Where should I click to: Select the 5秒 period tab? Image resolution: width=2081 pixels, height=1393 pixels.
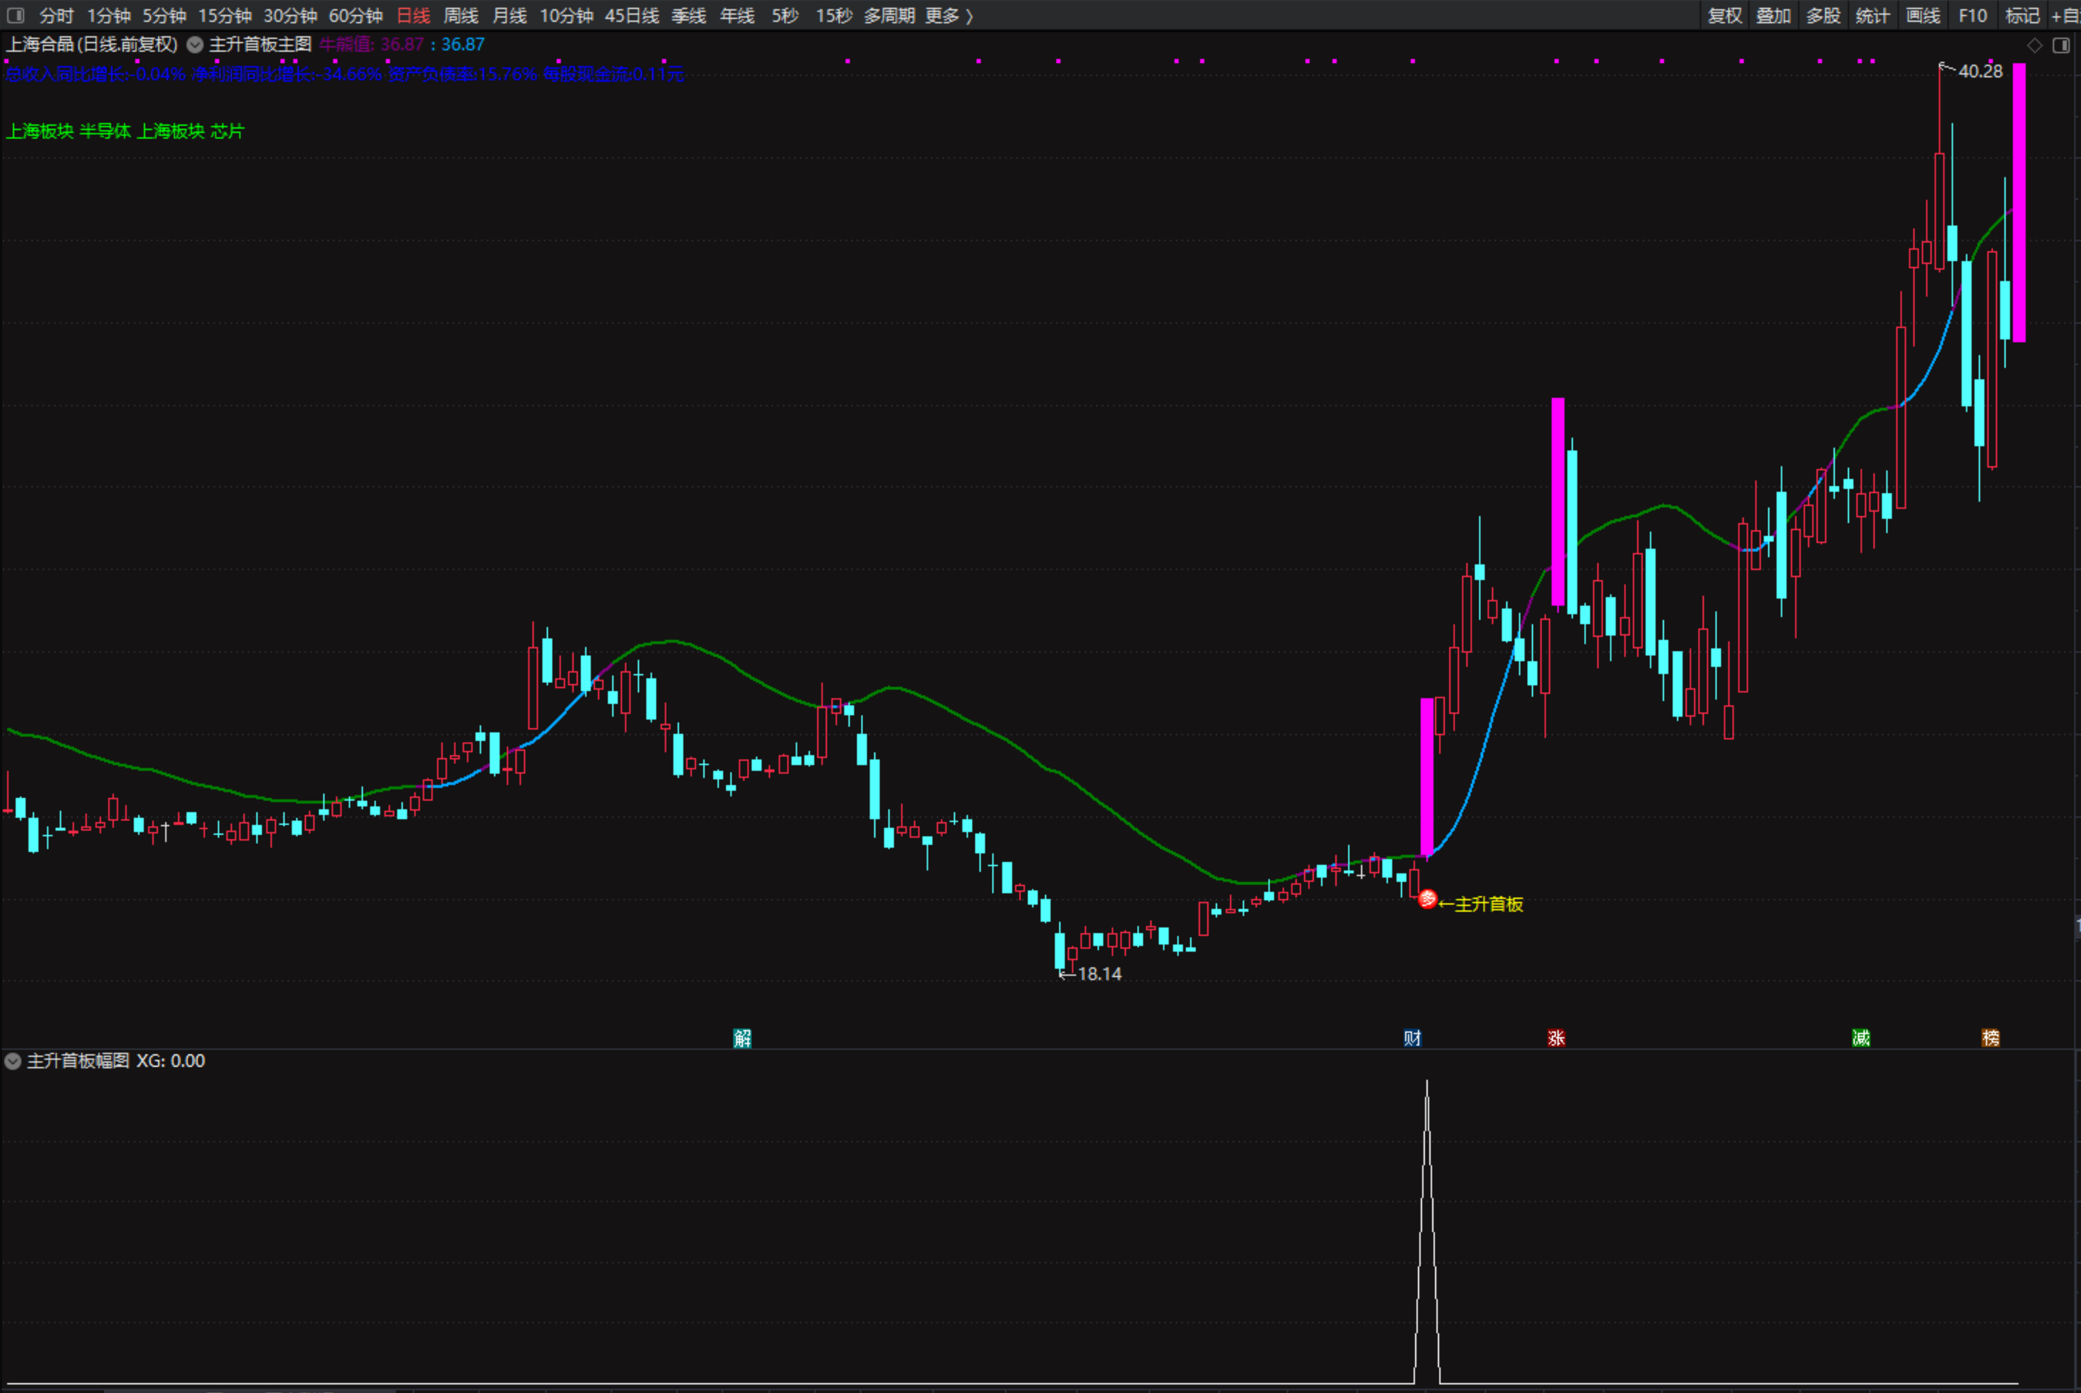785,16
